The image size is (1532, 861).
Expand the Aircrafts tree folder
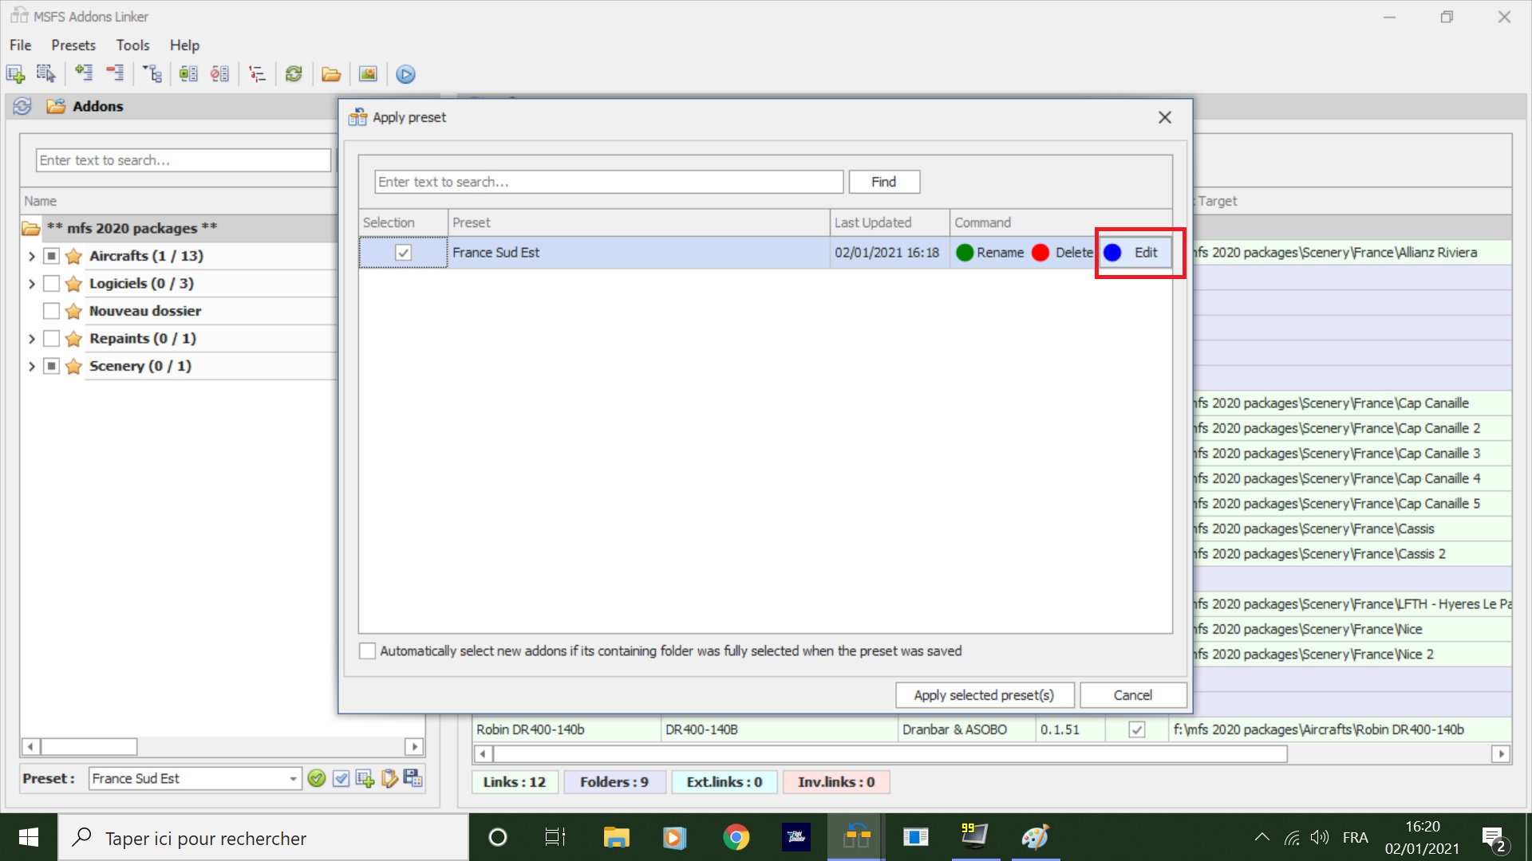[31, 257]
